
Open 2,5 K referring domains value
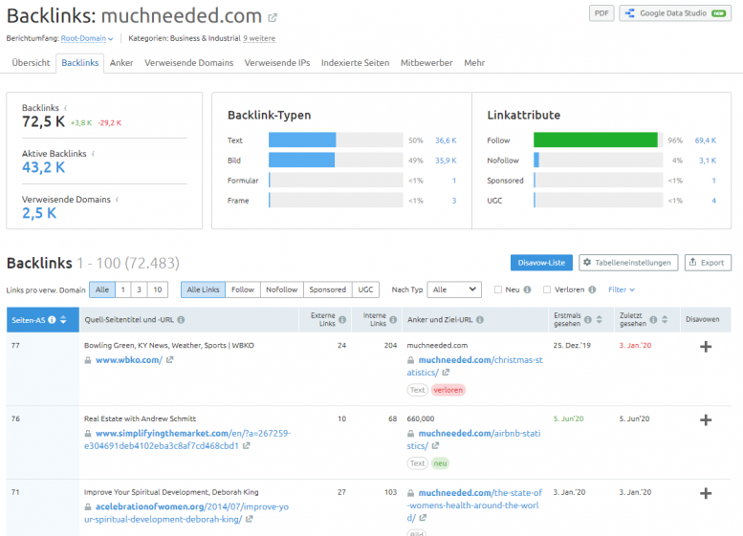[x=39, y=213]
